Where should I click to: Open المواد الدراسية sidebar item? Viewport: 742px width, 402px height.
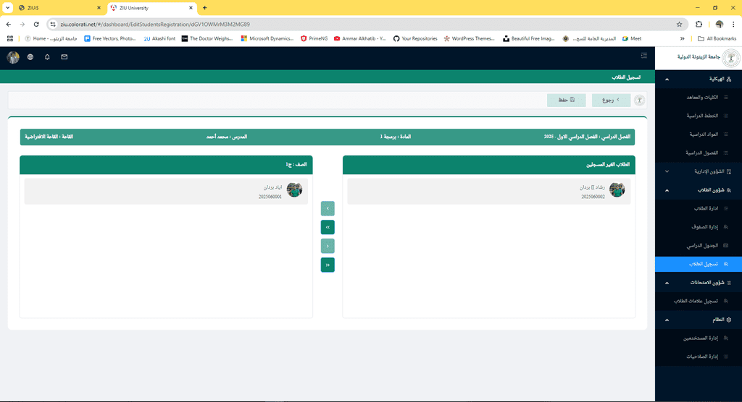tap(699, 134)
